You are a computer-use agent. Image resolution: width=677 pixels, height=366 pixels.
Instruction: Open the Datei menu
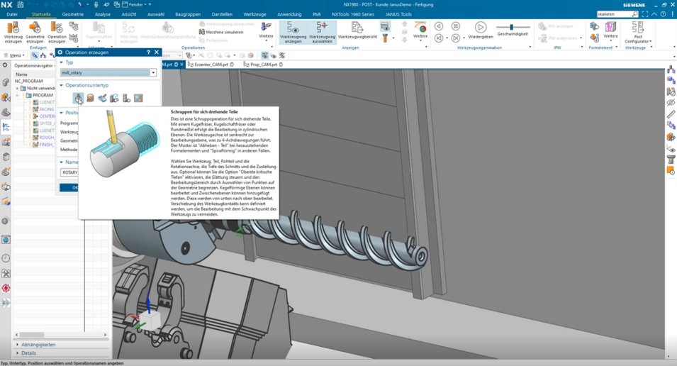click(12, 14)
